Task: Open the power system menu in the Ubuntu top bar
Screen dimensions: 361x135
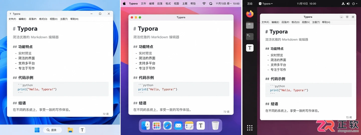Action: click(355, 4)
